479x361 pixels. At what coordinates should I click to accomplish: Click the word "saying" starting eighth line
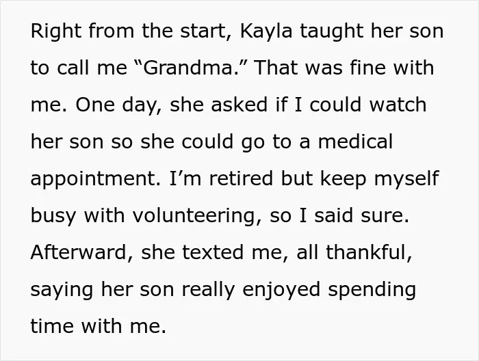(x=62, y=290)
